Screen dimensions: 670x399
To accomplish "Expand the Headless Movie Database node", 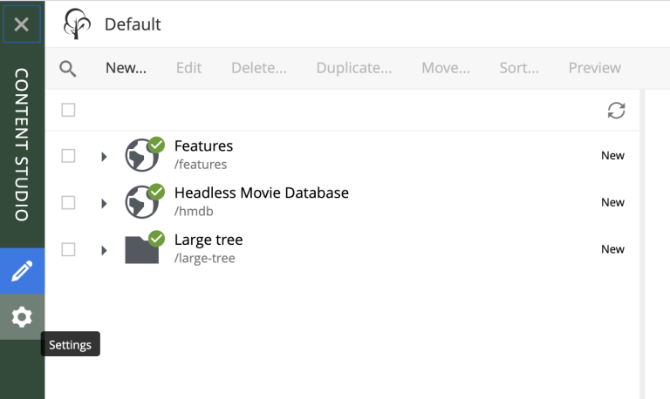I will click(x=104, y=204).
